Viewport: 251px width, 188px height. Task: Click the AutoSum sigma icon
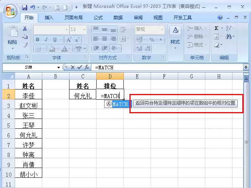coord(216,28)
